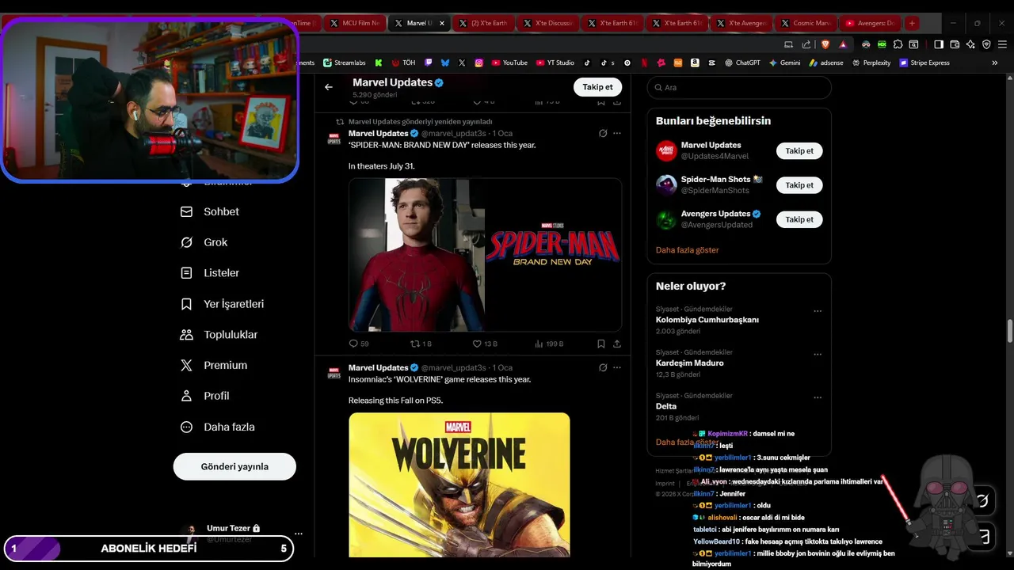Viewport: 1014px width, 570px height.
Task: Ask Grok about the Spider-Man post
Action: point(603,134)
